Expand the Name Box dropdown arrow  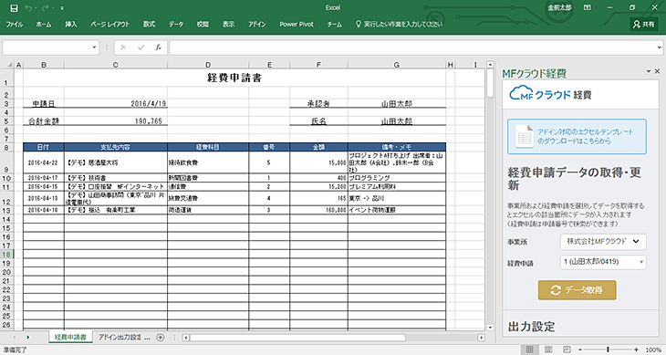(94, 47)
